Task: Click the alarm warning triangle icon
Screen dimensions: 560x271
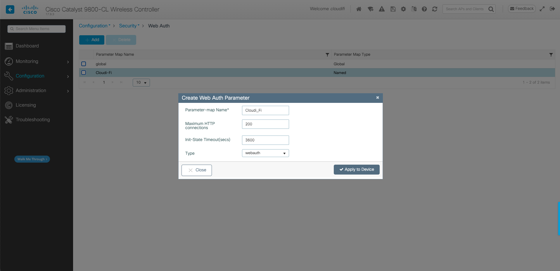Action: pyautogui.click(x=382, y=9)
